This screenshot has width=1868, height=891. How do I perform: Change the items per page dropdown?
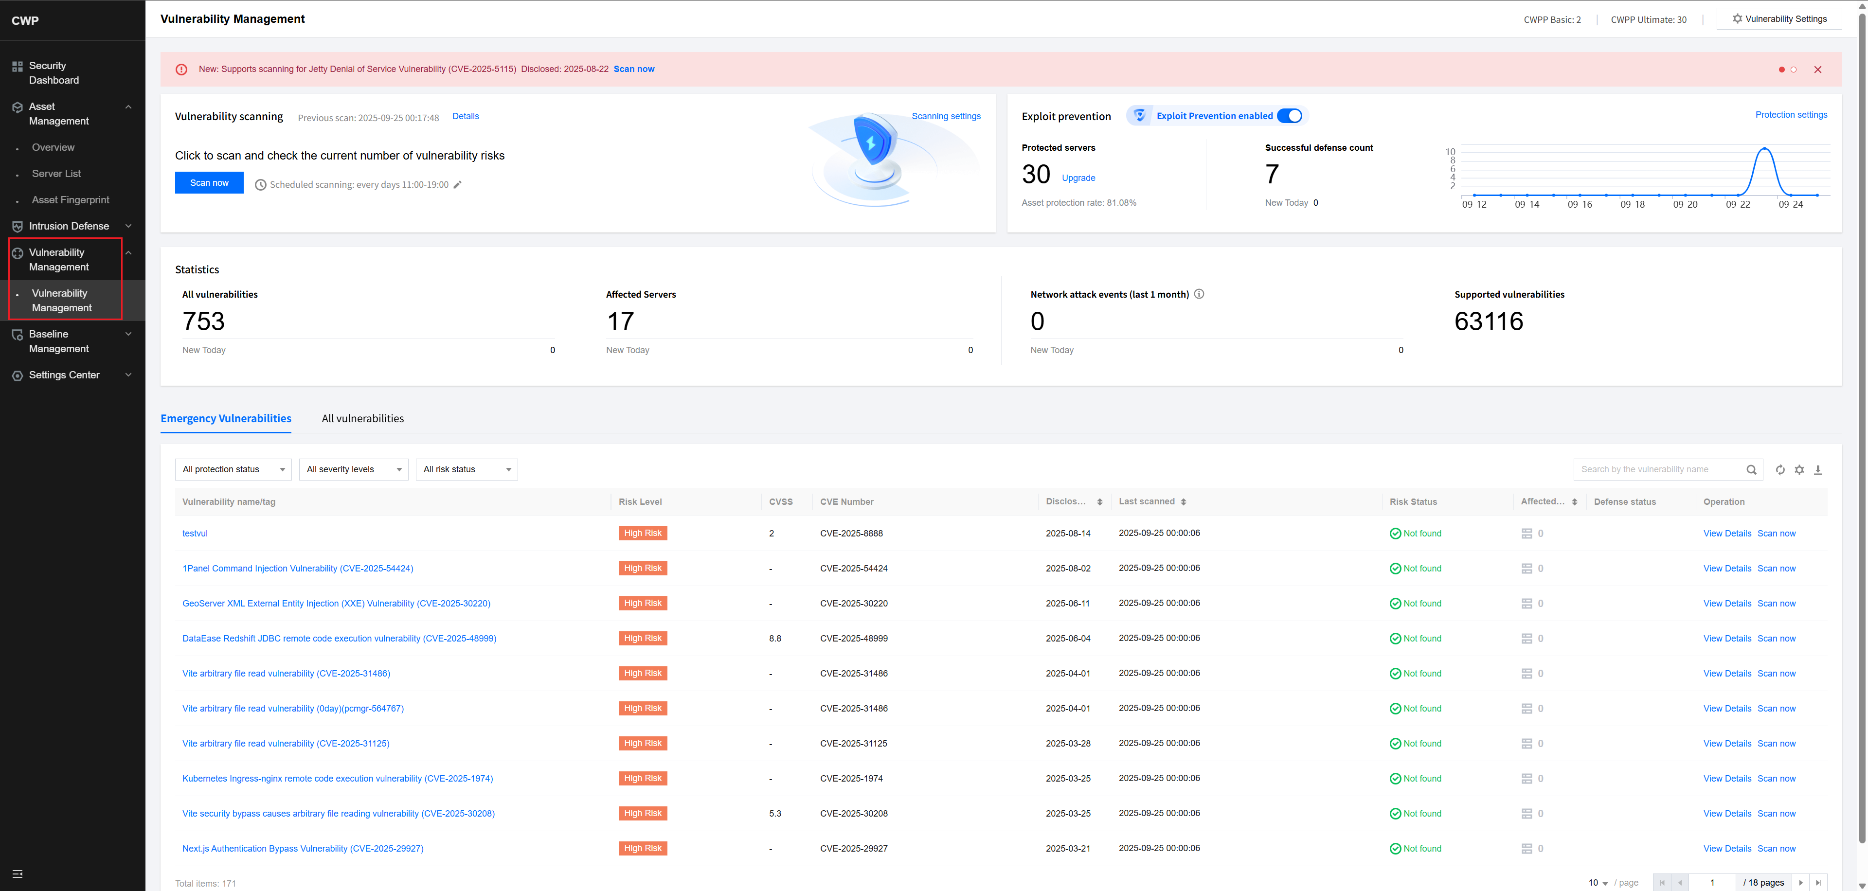(1598, 882)
